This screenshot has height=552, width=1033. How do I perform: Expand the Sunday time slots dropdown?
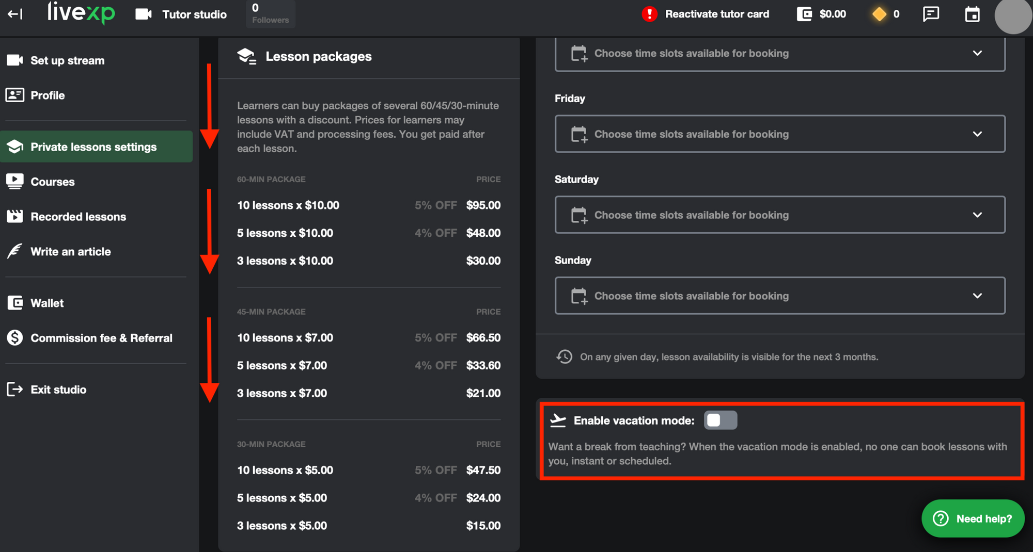coord(779,296)
